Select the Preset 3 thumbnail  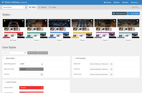point(59,29)
